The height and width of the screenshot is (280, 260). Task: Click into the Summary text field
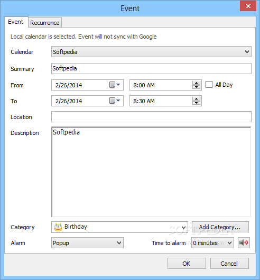[x=151, y=68]
